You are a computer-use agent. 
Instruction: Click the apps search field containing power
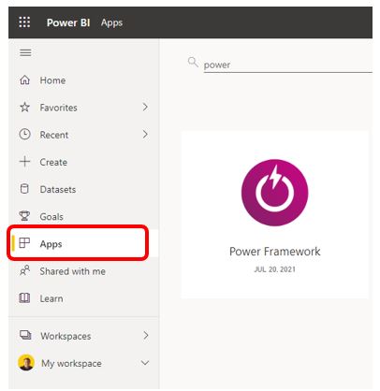287,65
